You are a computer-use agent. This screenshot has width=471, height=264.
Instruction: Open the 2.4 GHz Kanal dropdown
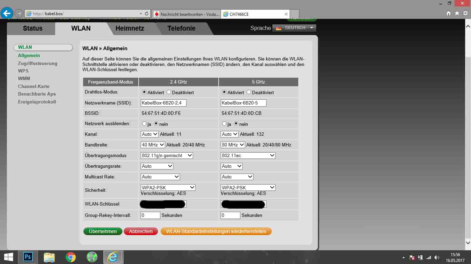click(x=149, y=134)
